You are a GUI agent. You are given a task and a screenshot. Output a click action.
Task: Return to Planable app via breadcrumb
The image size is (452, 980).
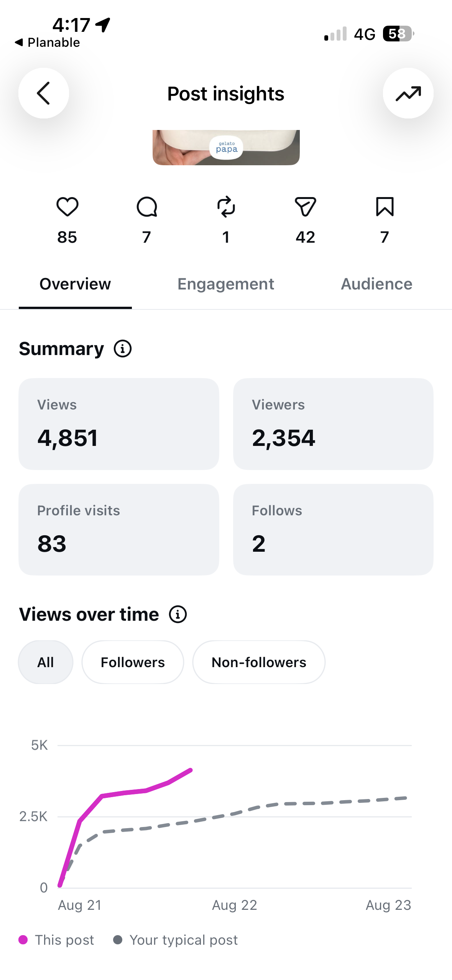(x=47, y=43)
